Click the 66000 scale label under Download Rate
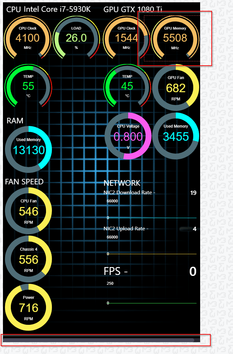 point(112,201)
